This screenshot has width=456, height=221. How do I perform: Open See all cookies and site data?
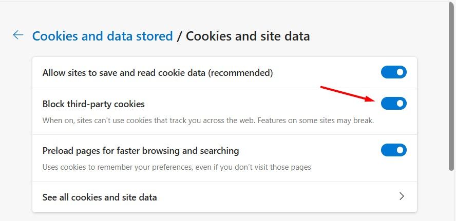tap(100, 197)
